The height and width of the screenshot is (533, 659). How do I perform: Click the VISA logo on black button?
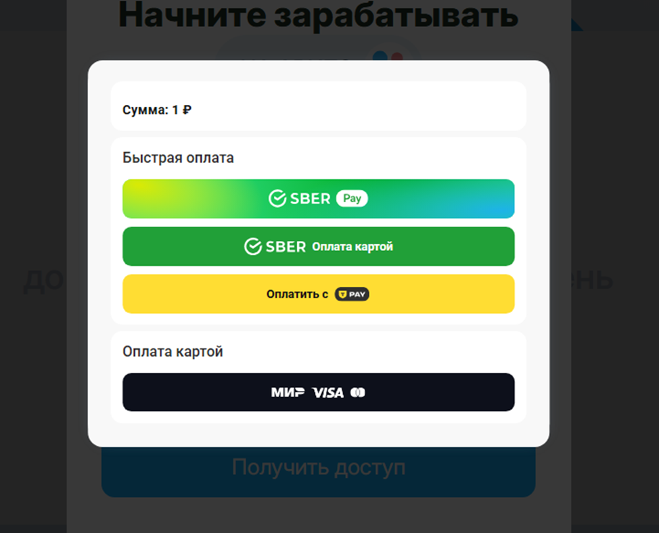(x=328, y=392)
